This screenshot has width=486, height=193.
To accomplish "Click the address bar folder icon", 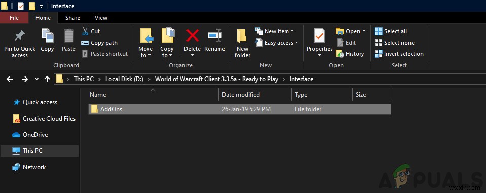I will (x=59, y=79).
